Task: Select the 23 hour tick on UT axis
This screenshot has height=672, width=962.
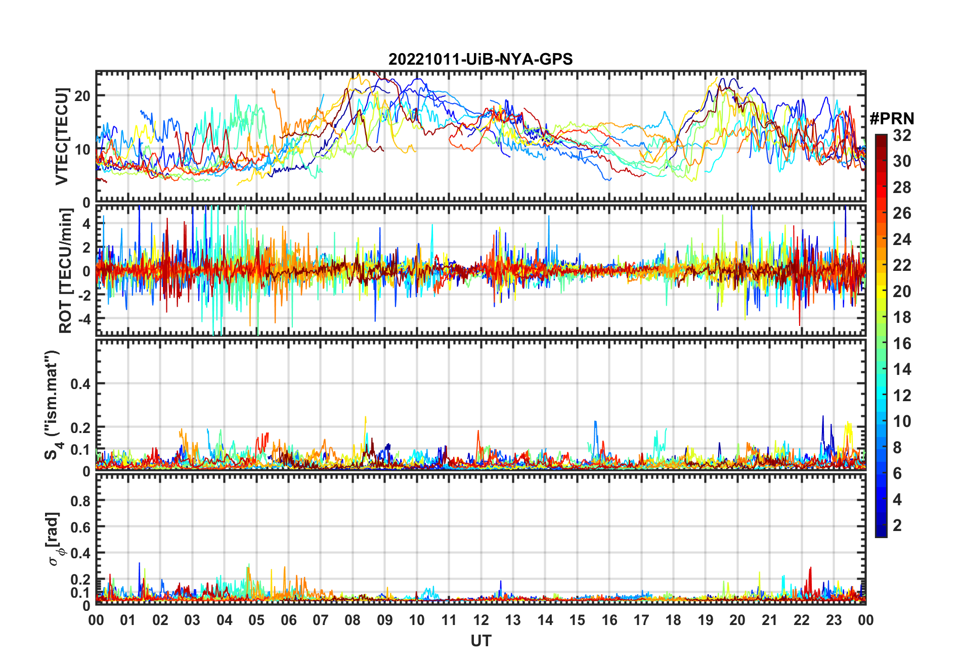Action: click(834, 620)
